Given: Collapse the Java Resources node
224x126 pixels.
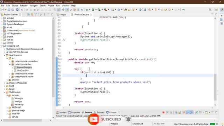Looking at the screenshot, I should (x=5, y=55).
